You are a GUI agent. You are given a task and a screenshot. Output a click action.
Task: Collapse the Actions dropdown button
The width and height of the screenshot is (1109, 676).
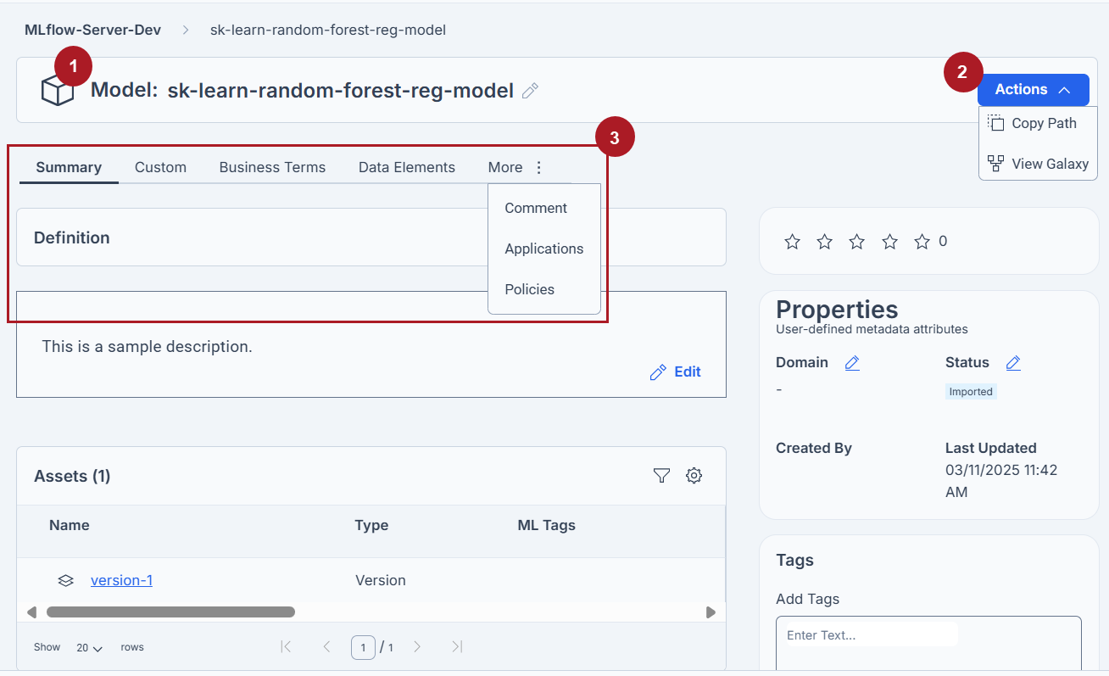click(1033, 90)
